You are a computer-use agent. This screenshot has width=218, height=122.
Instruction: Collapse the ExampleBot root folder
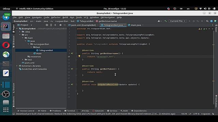coord(17,28)
